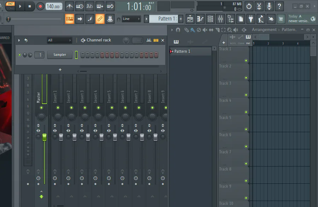Open Channel rack menu arrow

pyautogui.click(x=19, y=40)
